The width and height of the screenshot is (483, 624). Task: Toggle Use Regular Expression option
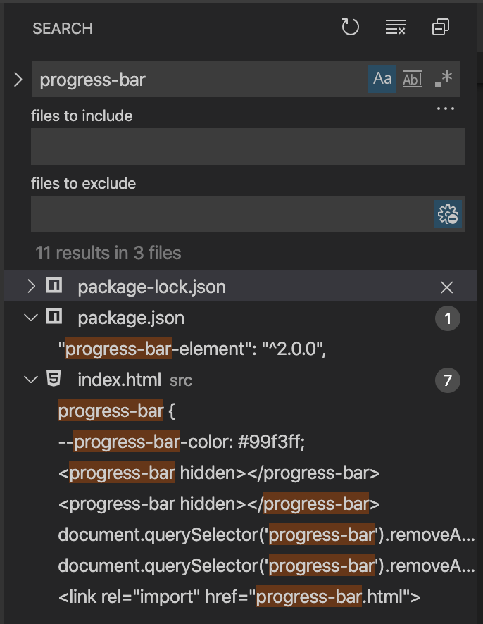(443, 79)
